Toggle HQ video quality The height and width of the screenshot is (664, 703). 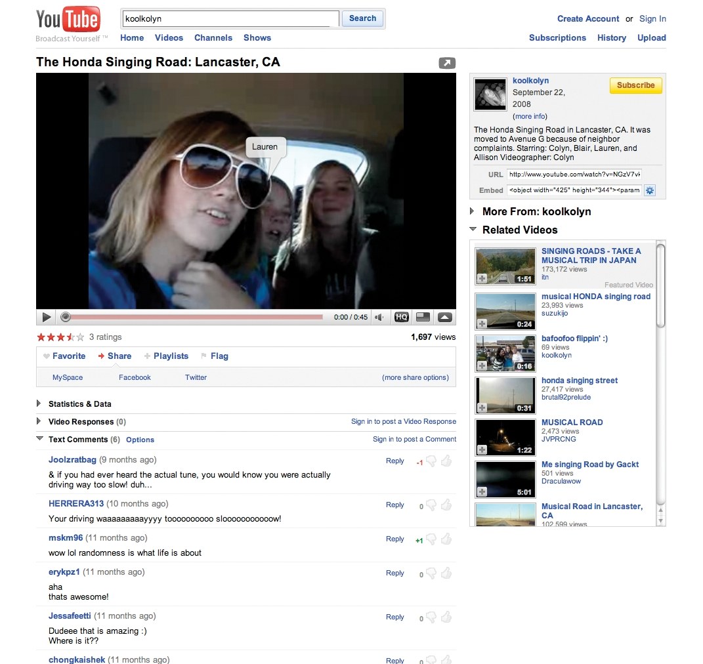pyautogui.click(x=401, y=317)
